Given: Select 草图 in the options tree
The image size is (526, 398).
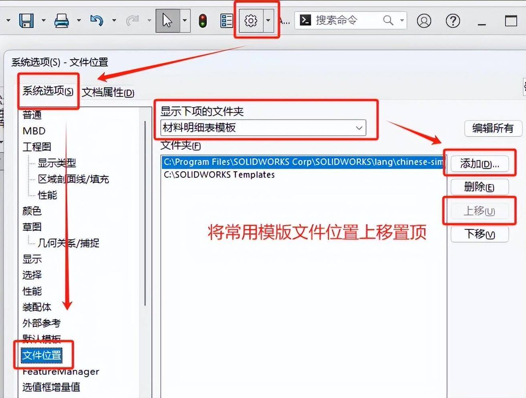Looking at the screenshot, I should [32, 227].
